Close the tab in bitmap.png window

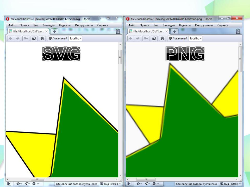(166, 31)
